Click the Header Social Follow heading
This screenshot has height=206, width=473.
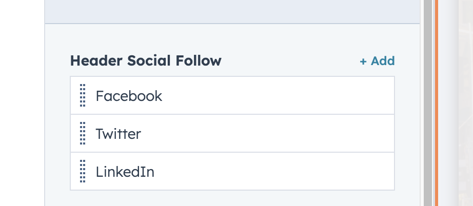[146, 61]
